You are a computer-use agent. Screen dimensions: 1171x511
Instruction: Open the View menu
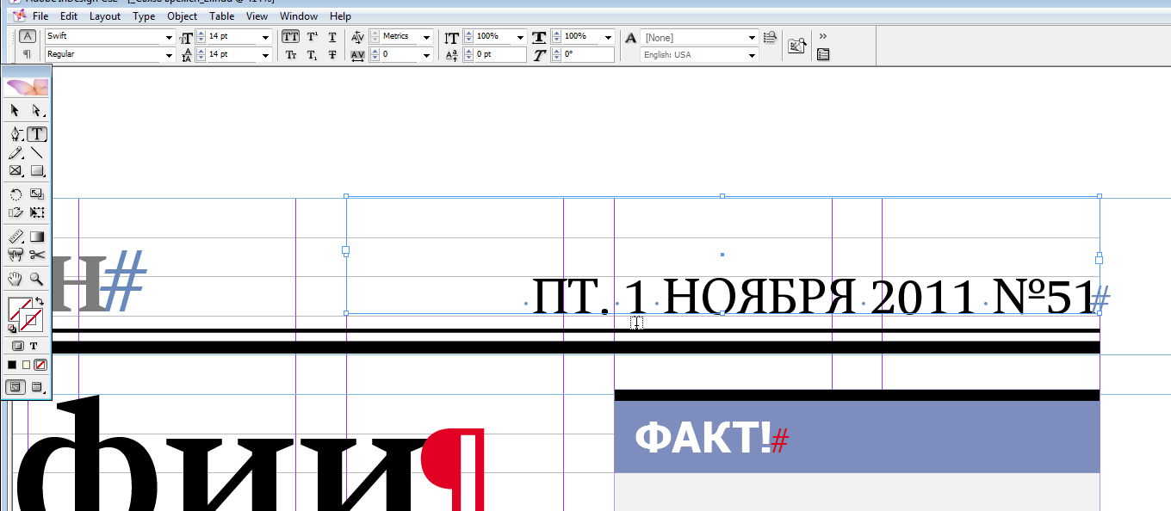[257, 16]
